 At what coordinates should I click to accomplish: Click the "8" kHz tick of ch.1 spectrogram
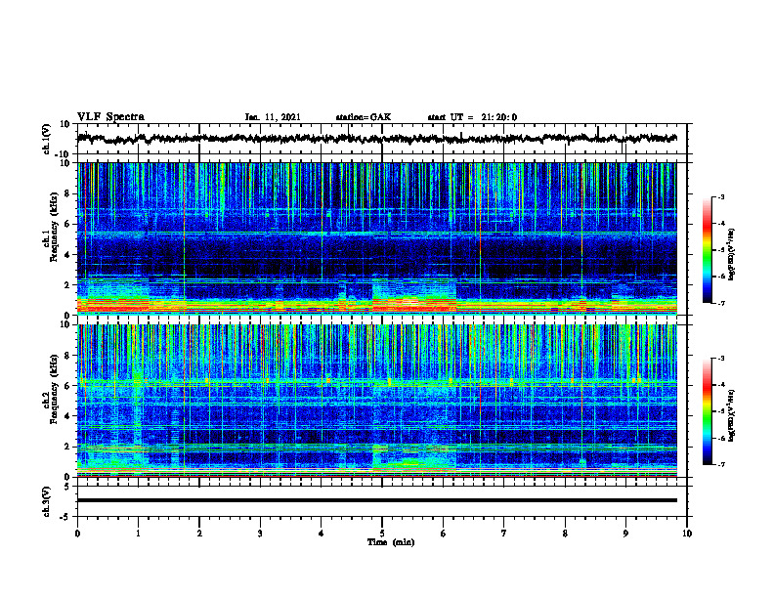(67, 193)
